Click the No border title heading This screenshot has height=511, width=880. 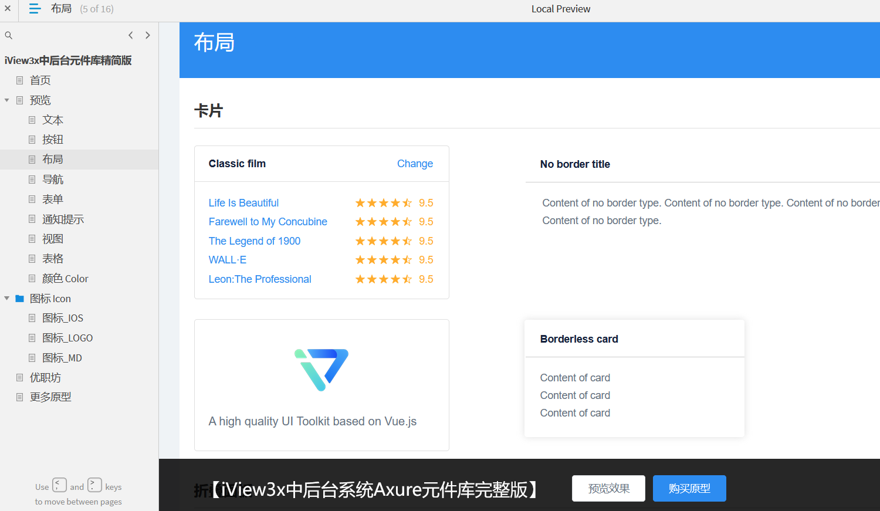575,164
